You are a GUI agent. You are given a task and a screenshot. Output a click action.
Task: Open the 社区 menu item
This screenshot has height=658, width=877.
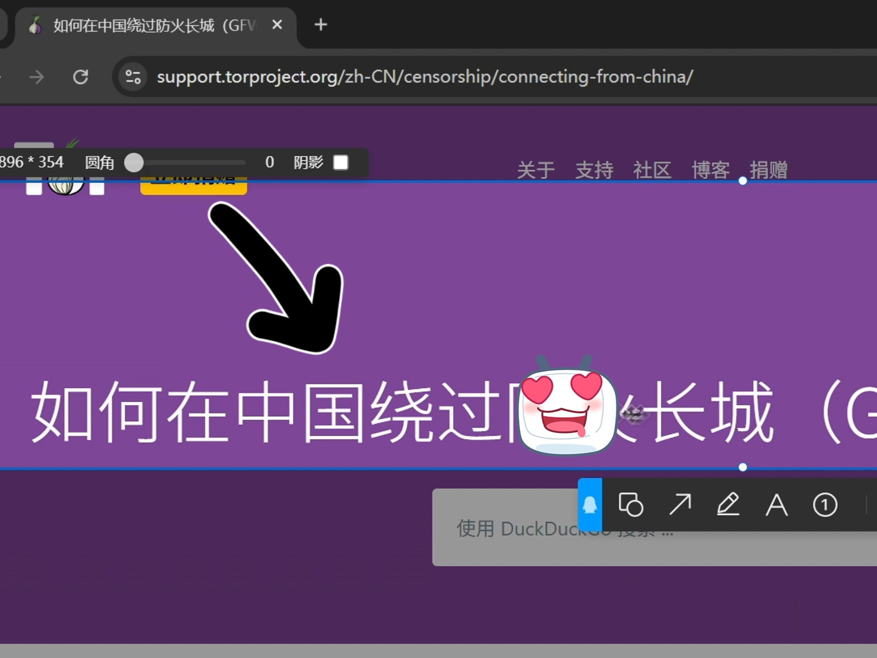point(652,170)
